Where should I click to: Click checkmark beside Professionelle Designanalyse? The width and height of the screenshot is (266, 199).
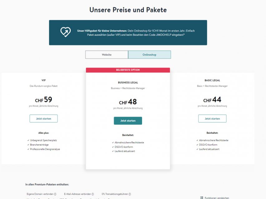pyautogui.click(x=28, y=149)
